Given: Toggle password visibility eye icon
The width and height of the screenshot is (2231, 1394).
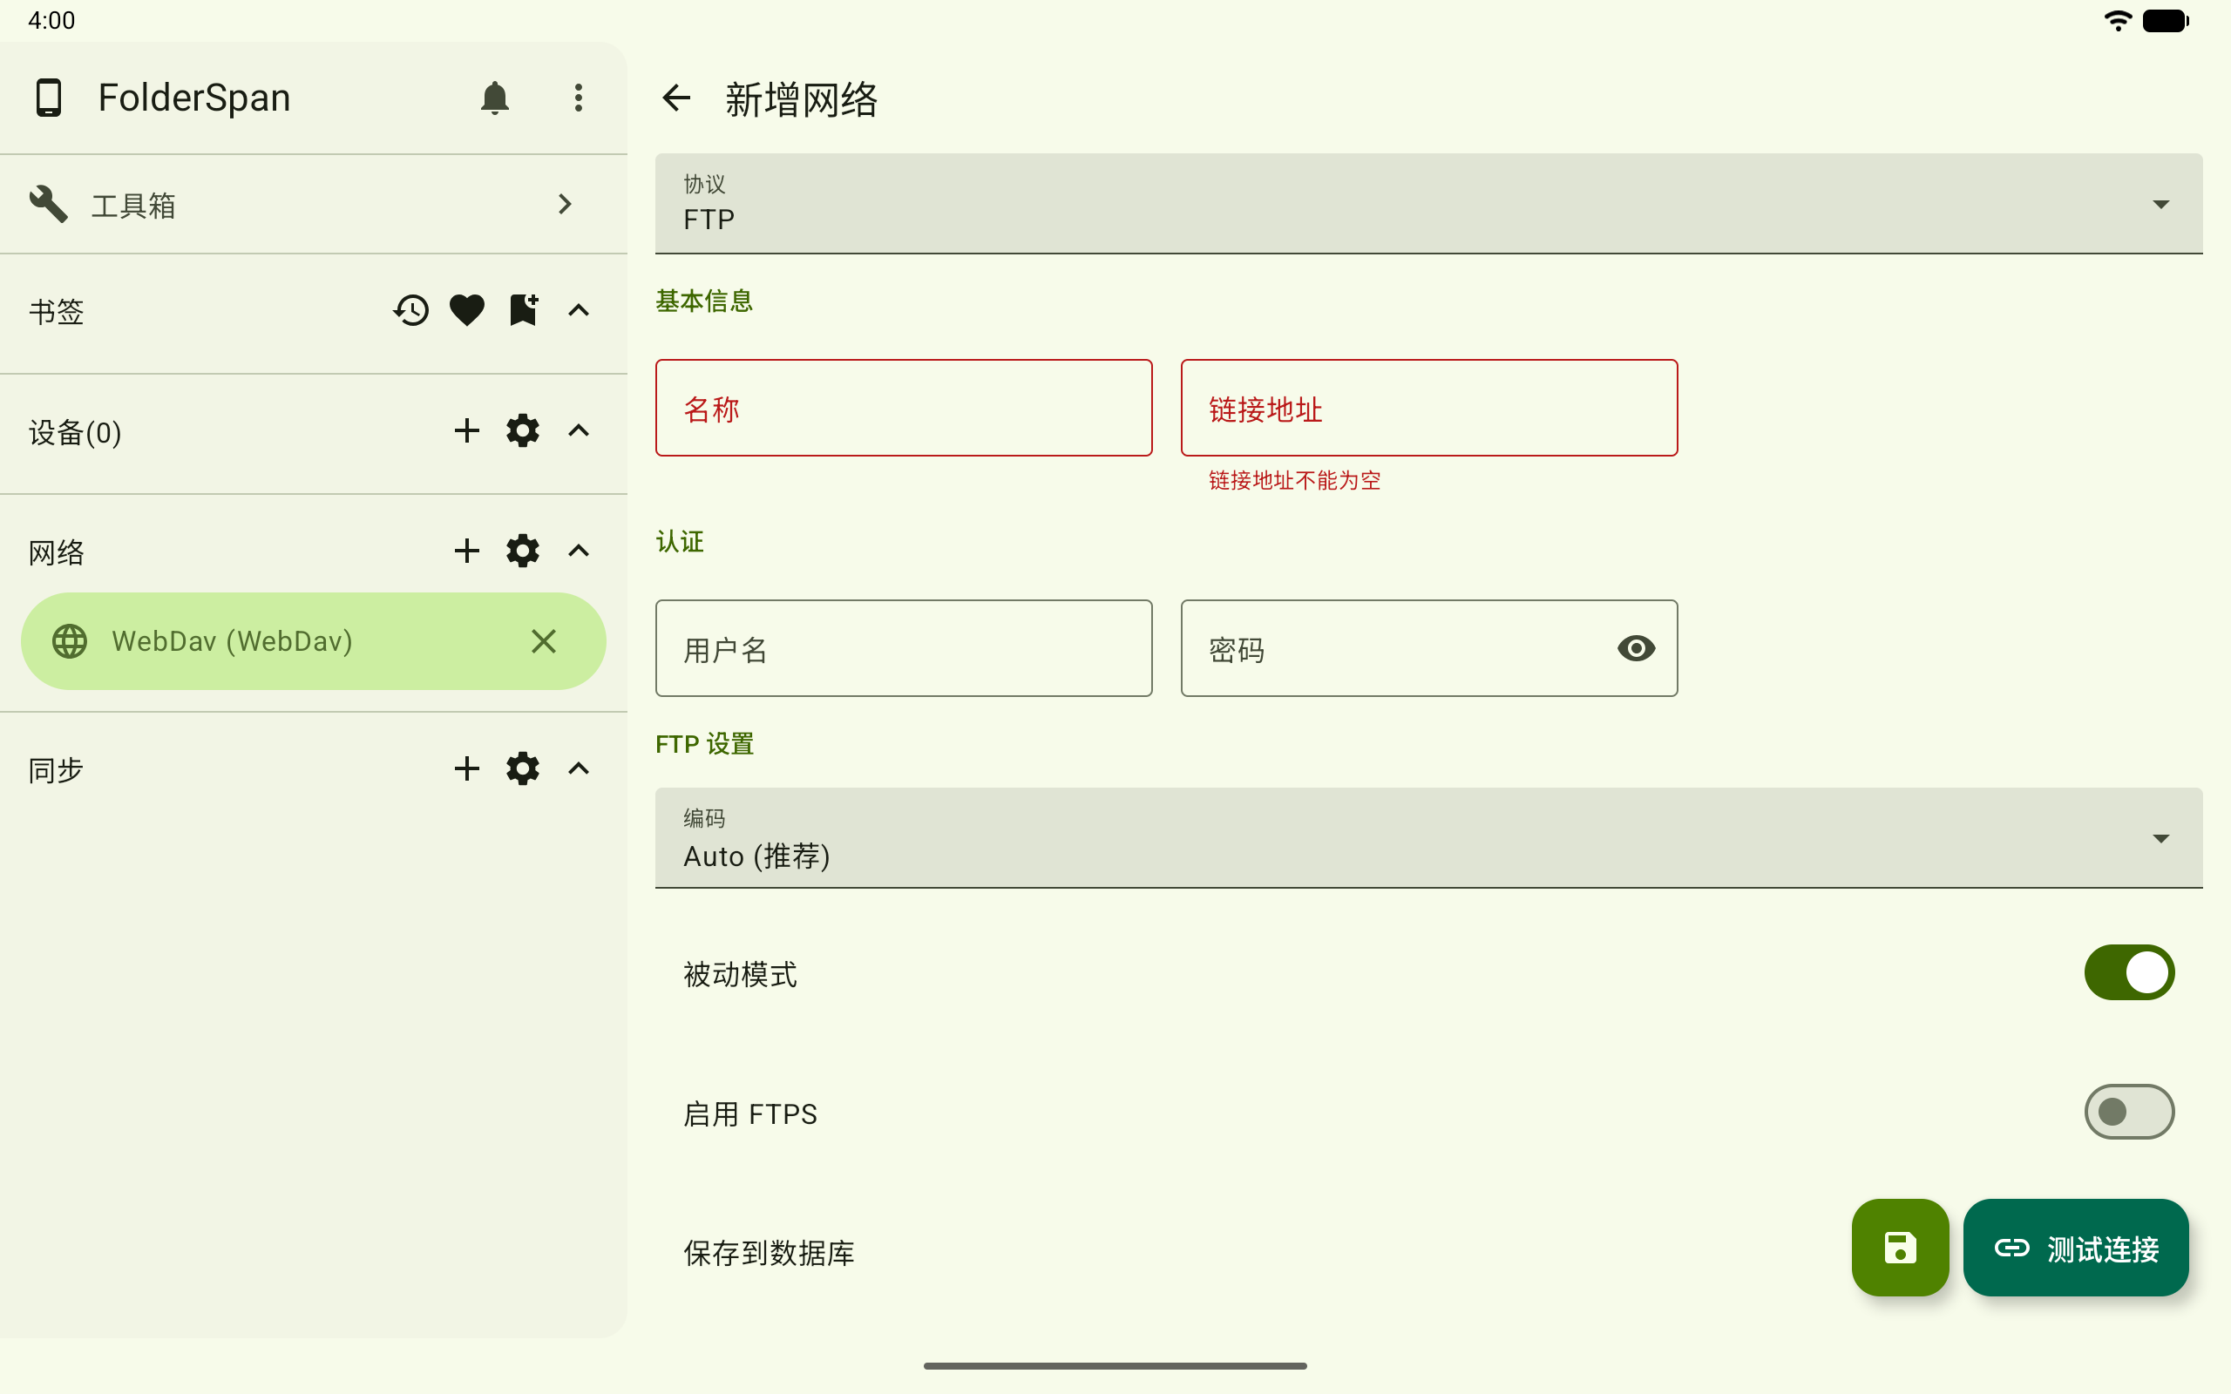Looking at the screenshot, I should coord(1637,648).
